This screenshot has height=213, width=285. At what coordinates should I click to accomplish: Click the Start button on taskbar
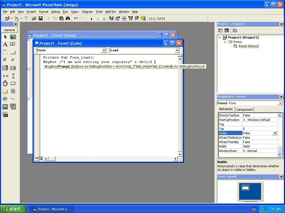coord(13,209)
